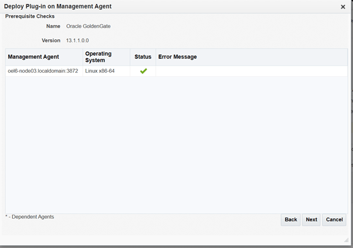The image size is (353, 248).
Task: Click the dialog title bar text
Action: coord(58,6)
